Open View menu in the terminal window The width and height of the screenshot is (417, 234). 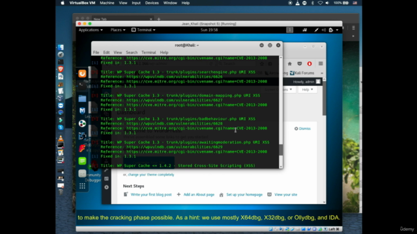pos(117,53)
